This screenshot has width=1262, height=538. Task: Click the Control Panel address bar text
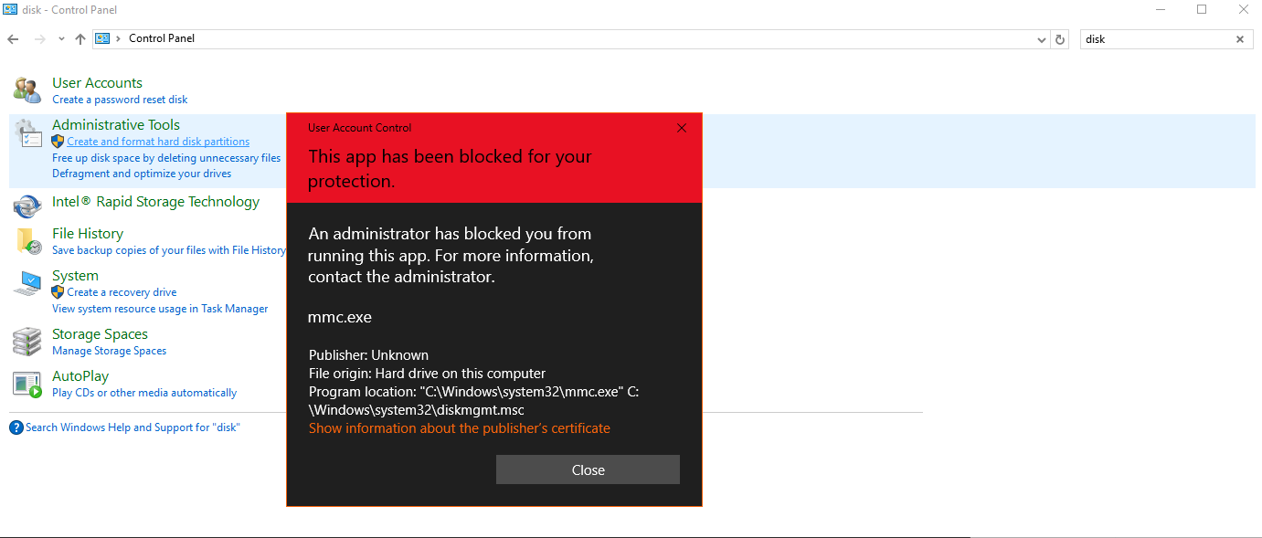[x=162, y=38]
